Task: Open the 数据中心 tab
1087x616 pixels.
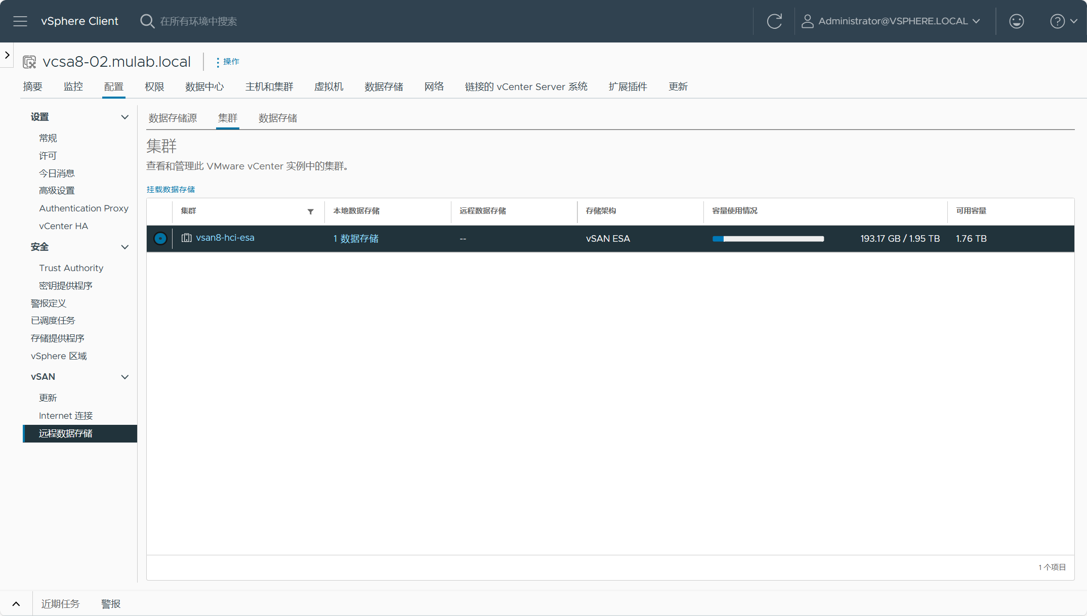Action: (x=204, y=87)
